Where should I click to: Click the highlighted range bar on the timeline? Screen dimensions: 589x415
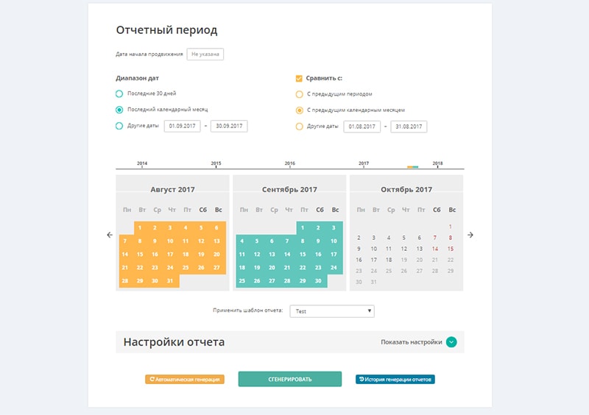pos(412,167)
